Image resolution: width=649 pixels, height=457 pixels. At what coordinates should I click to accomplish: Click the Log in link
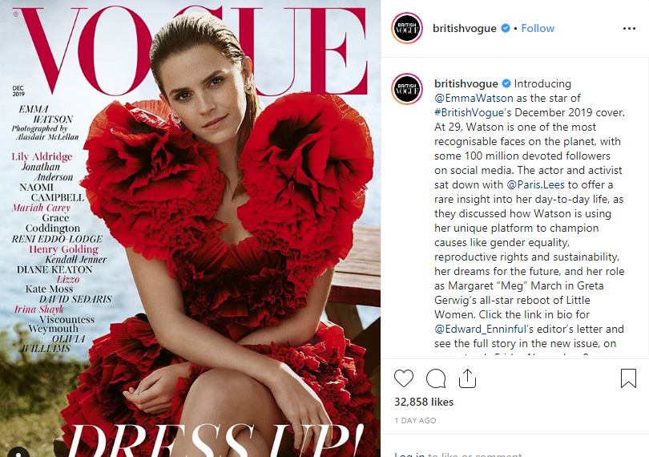(409, 455)
